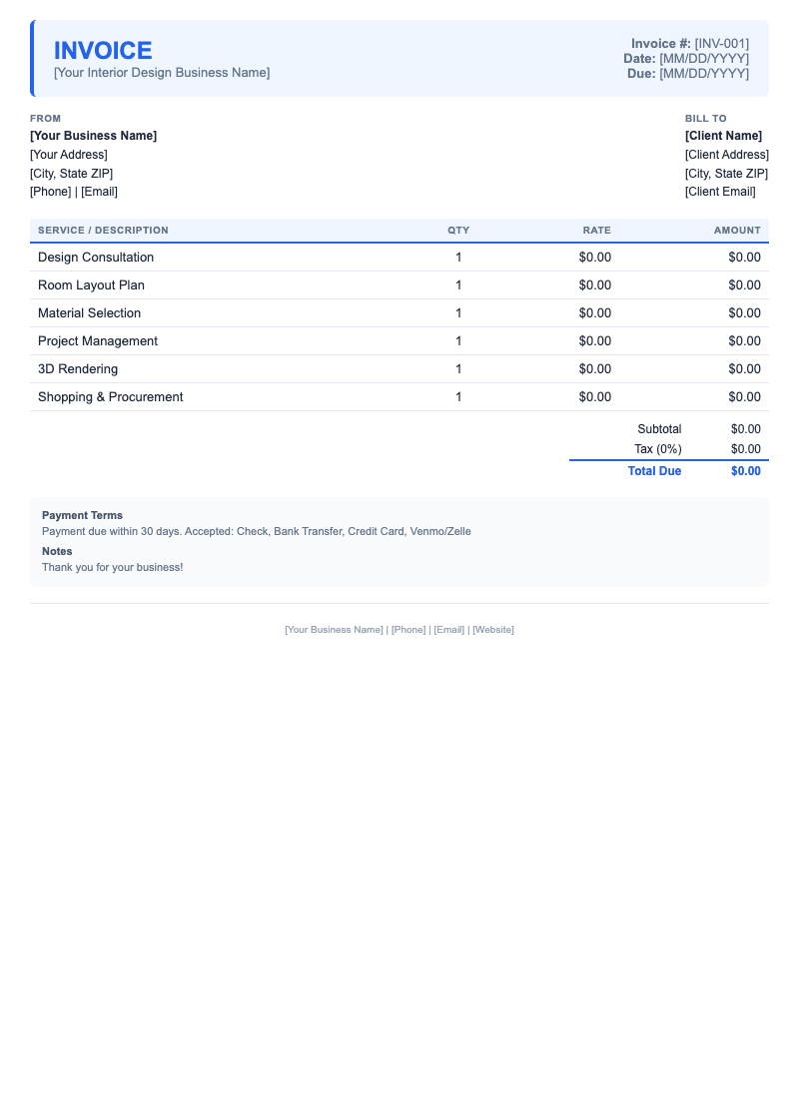Click the Payment Terms heading
The width and height of the screenshot is (799, 1098).
click(x=82, y=515)
